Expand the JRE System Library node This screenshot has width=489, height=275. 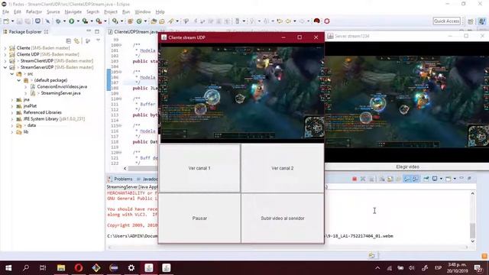(x=12, y=119)
